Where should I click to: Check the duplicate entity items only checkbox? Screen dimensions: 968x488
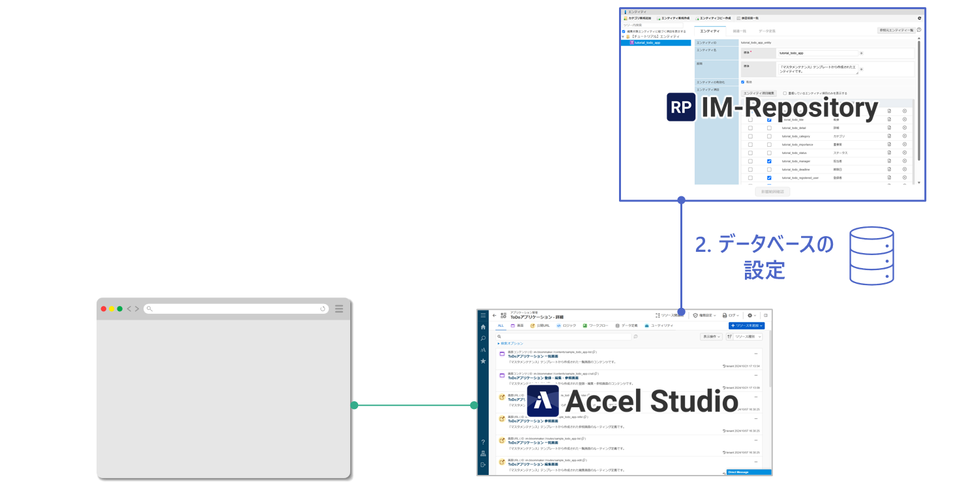[x=785, y=93]
